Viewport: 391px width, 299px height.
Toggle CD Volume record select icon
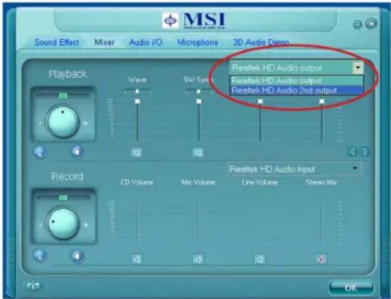(x=137, y=259)
